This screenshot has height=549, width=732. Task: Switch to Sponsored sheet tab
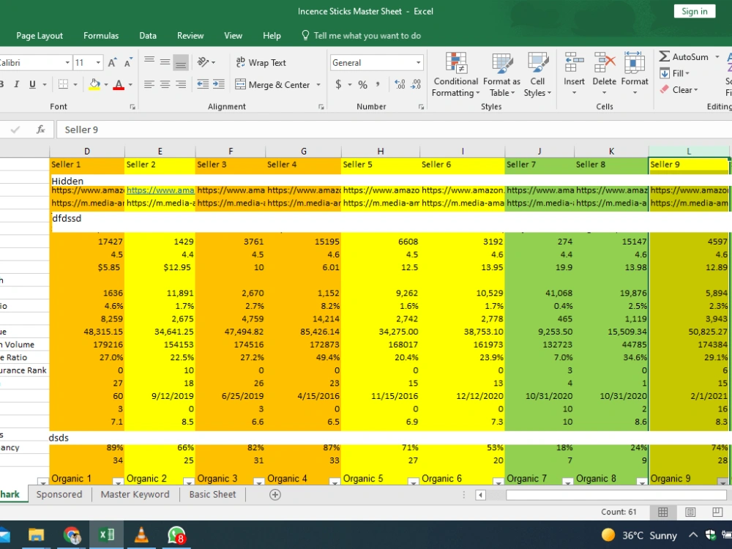[x=59, y=494]
